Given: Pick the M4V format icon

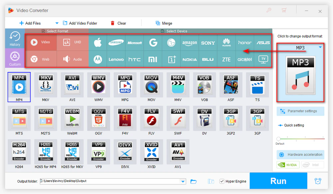Looking at the screenshot, I should coord(178,85).
